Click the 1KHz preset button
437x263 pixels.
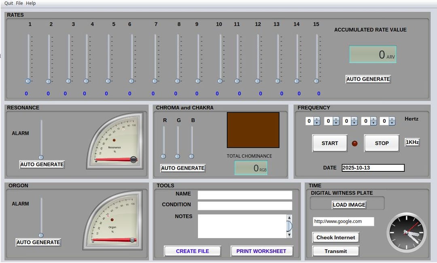pos(412,142)
